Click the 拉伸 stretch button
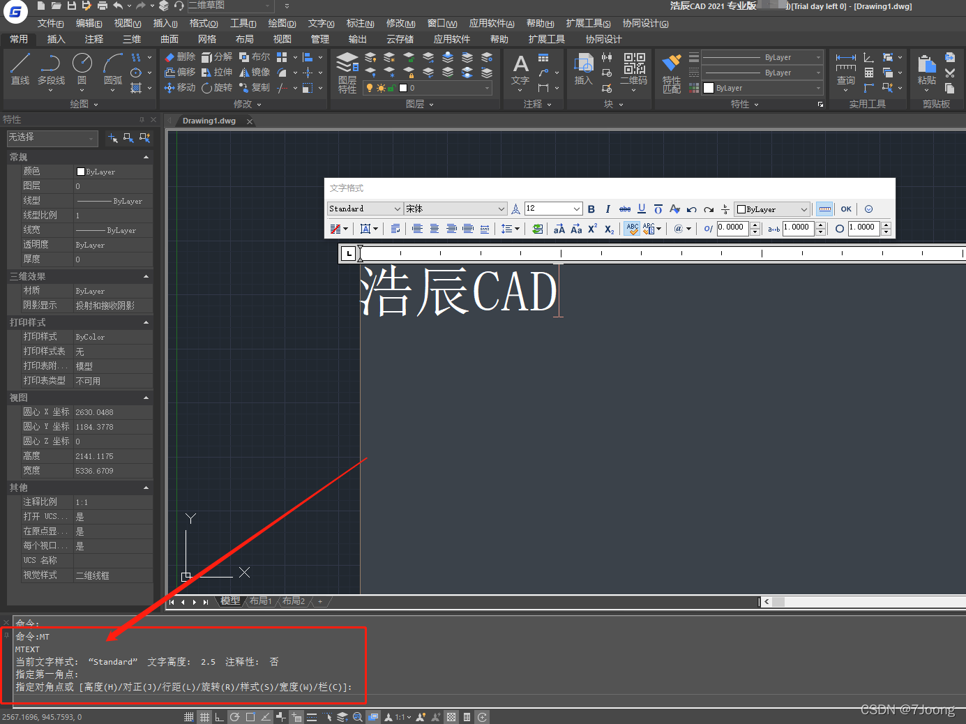 click(x=217, y=72)
